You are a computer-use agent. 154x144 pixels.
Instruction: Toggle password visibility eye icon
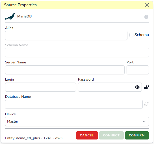click(137, 87)
